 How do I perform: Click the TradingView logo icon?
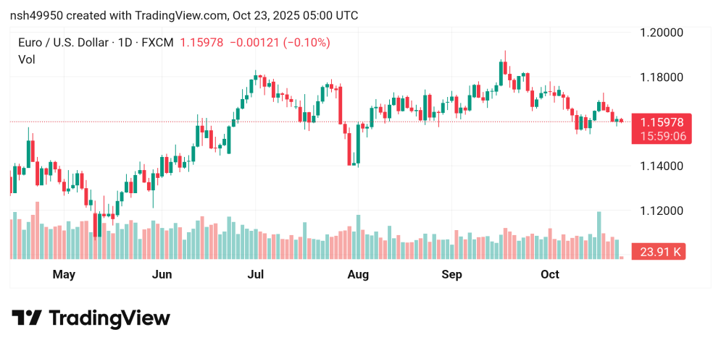(x=26, y=318)
